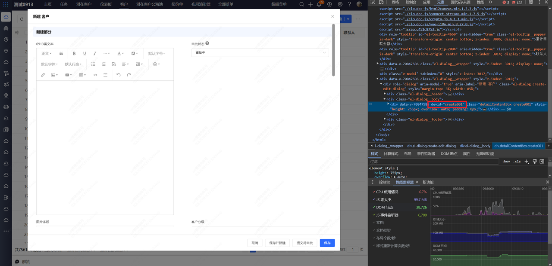
Task: Apply underline formatting in the editor
Action: pos(85,54)
